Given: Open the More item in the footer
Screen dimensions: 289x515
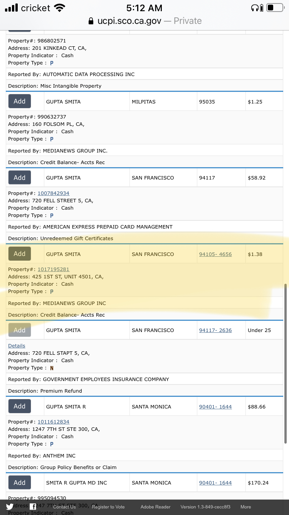Looking at the screenshot, I should point(245,507).
